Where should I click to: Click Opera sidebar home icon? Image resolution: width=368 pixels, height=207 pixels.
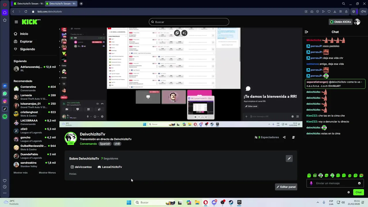[x=5, y=12]
